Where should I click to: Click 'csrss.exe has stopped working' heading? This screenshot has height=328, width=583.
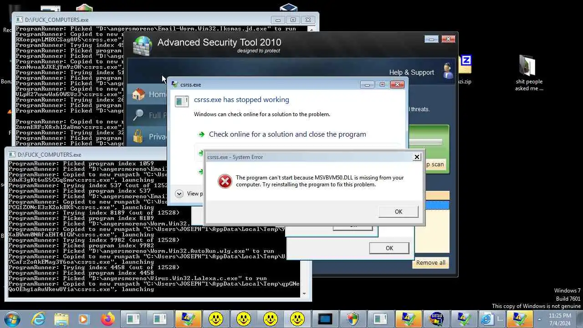241,100
